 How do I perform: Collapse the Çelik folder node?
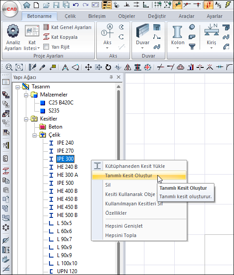(34, 135)
